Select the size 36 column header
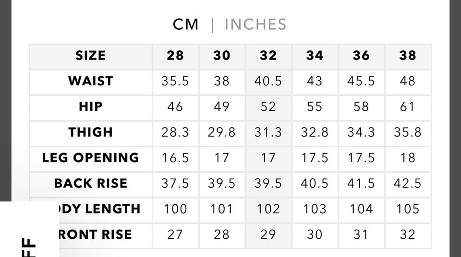461x257 pixels. [361, 56]
